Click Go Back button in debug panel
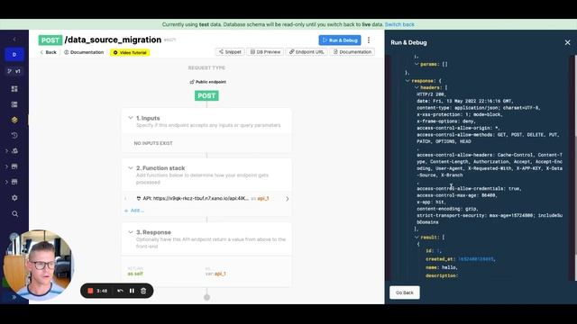 tap(405, 292)
